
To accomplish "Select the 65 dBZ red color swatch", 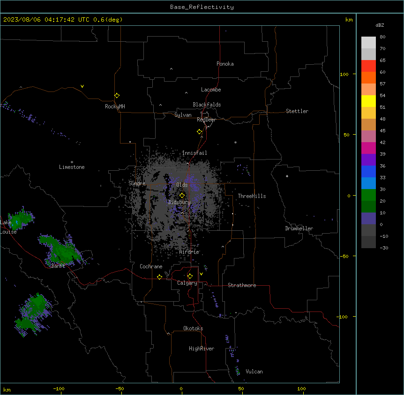I will click(x=368, y=66).
